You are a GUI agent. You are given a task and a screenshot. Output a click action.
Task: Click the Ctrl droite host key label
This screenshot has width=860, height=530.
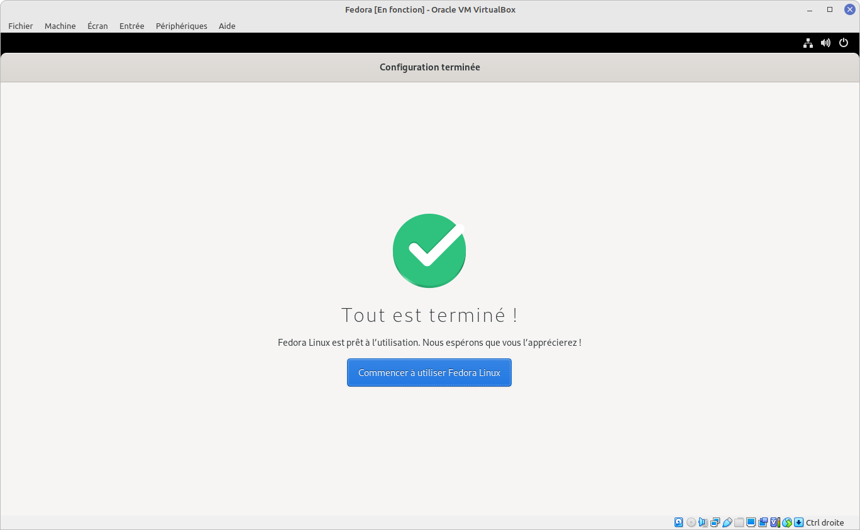tap(825, 522)
